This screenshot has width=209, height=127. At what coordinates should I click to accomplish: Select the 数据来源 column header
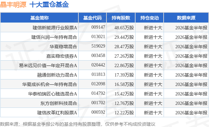[186, 18]
